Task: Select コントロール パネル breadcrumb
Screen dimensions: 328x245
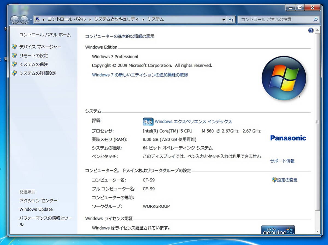Action: [x=67, y=19]
